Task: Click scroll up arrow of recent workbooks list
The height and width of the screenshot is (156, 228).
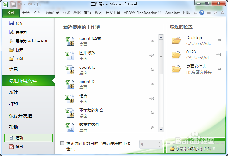Action: (161, 37)
